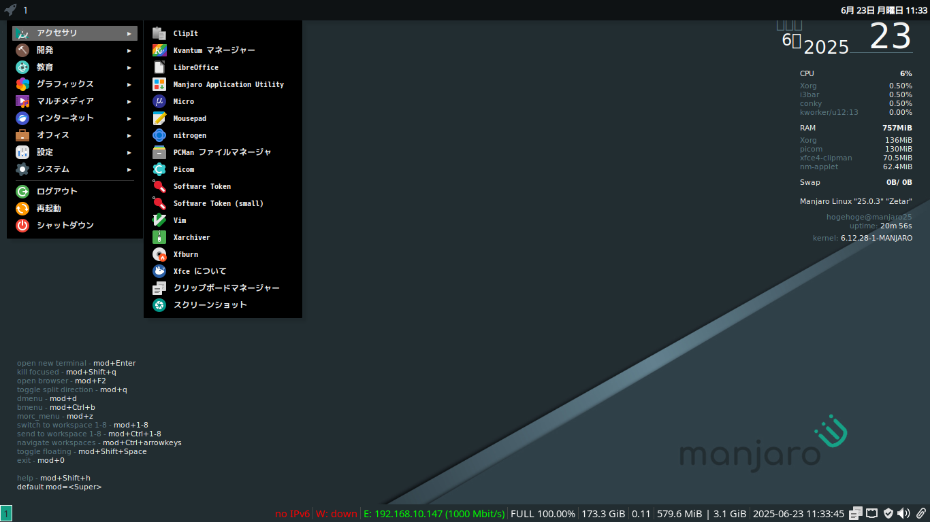The height and width of the screenshot is (522, 930).
Task: Expand the システム submenu arrow
Action: [129, 169]
